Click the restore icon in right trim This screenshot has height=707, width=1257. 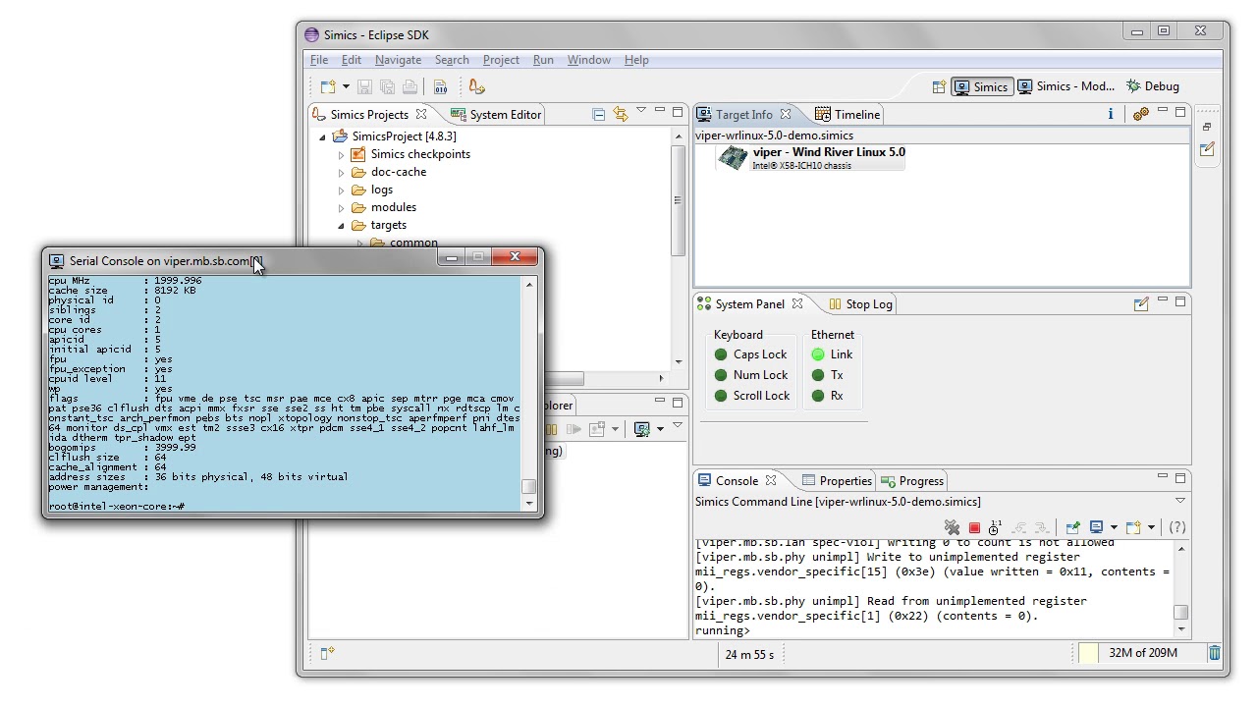(1207, 127)
